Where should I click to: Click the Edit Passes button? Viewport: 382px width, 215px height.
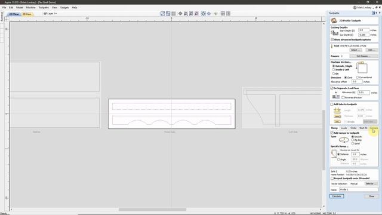(363, 56)
